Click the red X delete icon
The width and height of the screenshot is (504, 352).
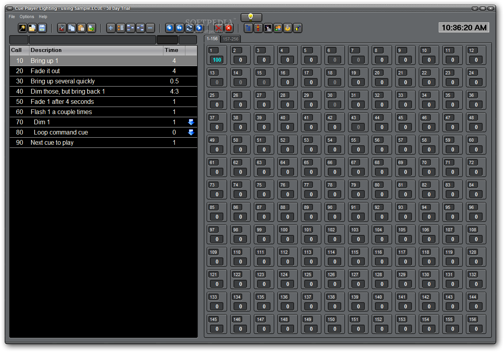coord(219,28)
